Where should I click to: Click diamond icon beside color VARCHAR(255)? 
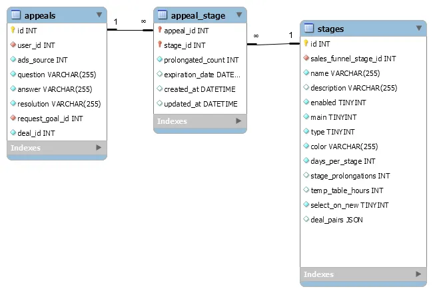click(x=306, y=145)
